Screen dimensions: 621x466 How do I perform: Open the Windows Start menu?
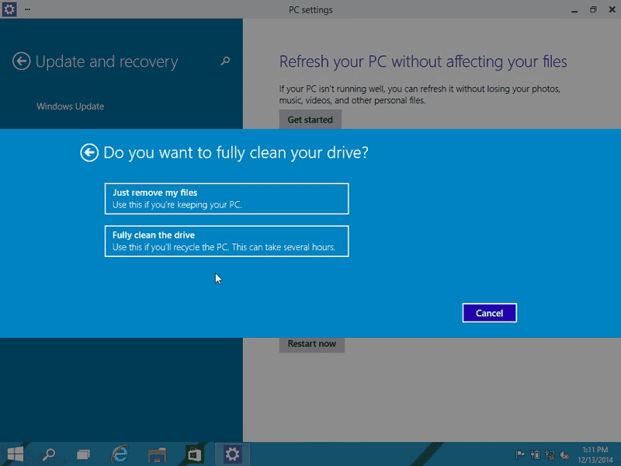[x=15, y=454]
